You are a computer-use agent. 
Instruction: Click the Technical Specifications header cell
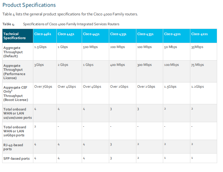(x=15, y=36)
